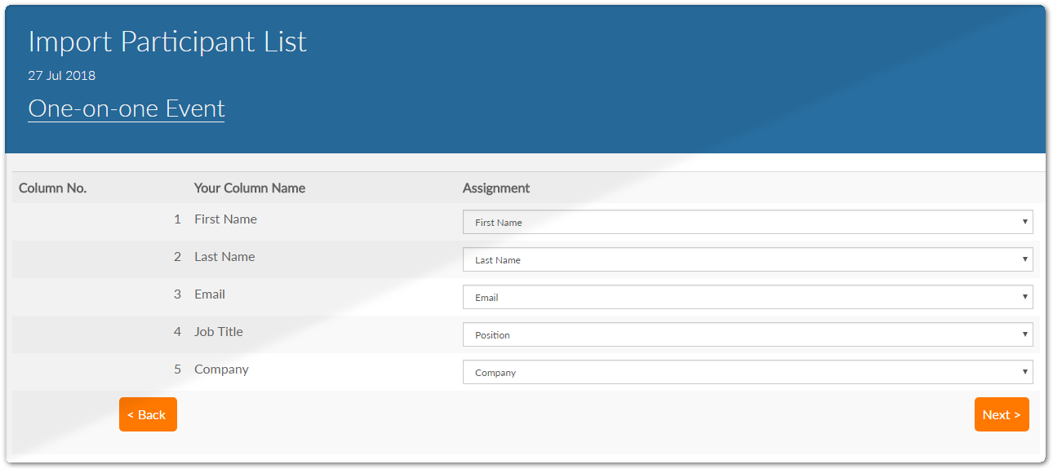This screenshot has width=1053, height=469.
Task: Click the First Name label in row 1
Action: click(225, 219)
